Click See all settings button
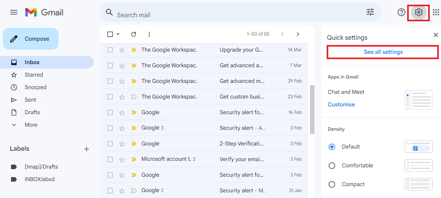This screenshot has width=441, height=198. tap(383, 52)
